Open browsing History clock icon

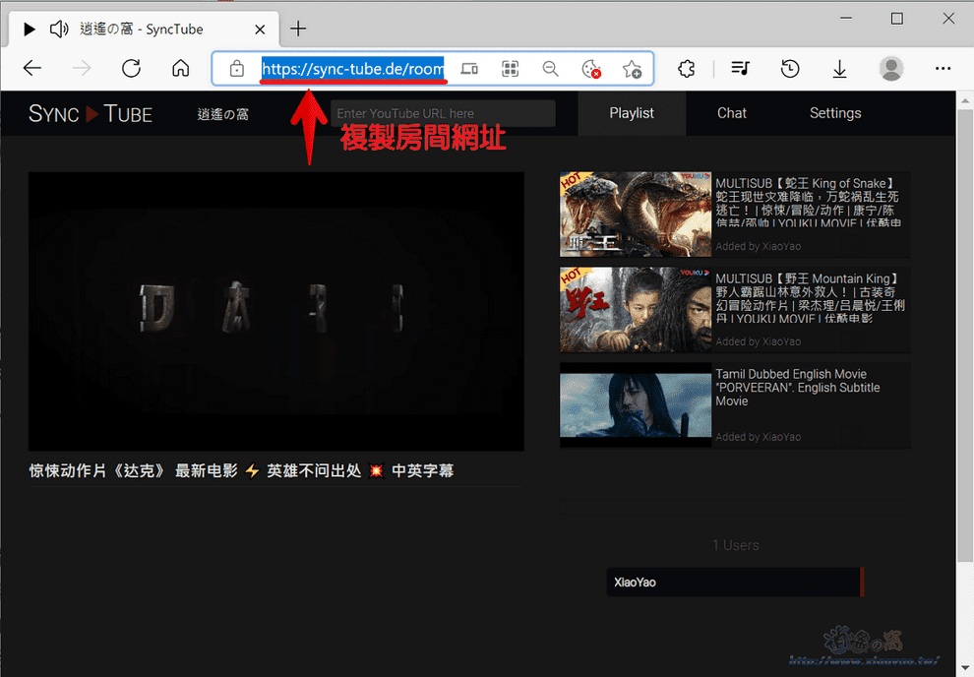789,68
